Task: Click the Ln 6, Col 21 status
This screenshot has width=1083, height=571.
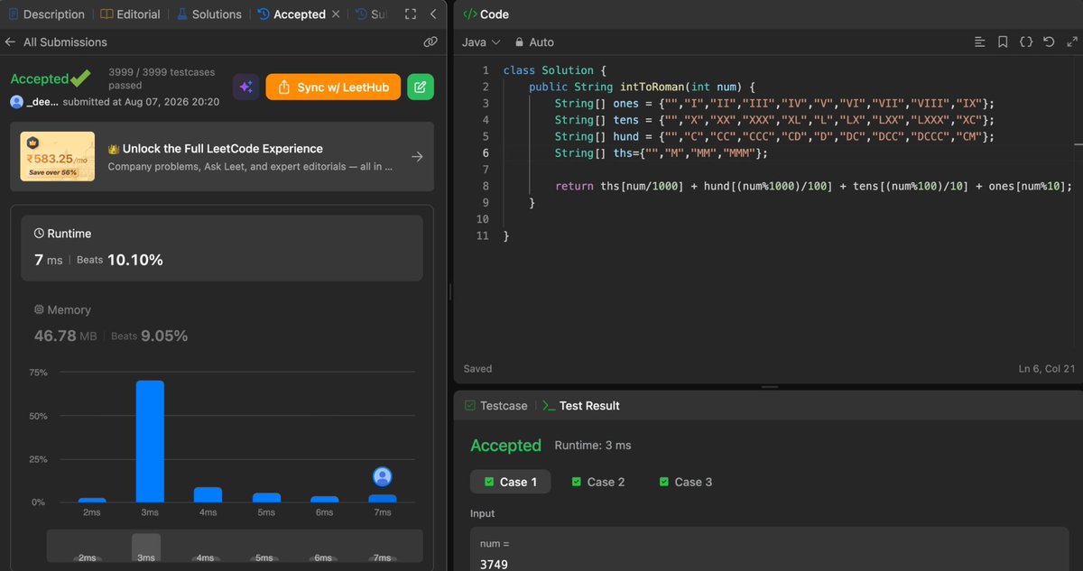Action: (x=1047, y=369)
